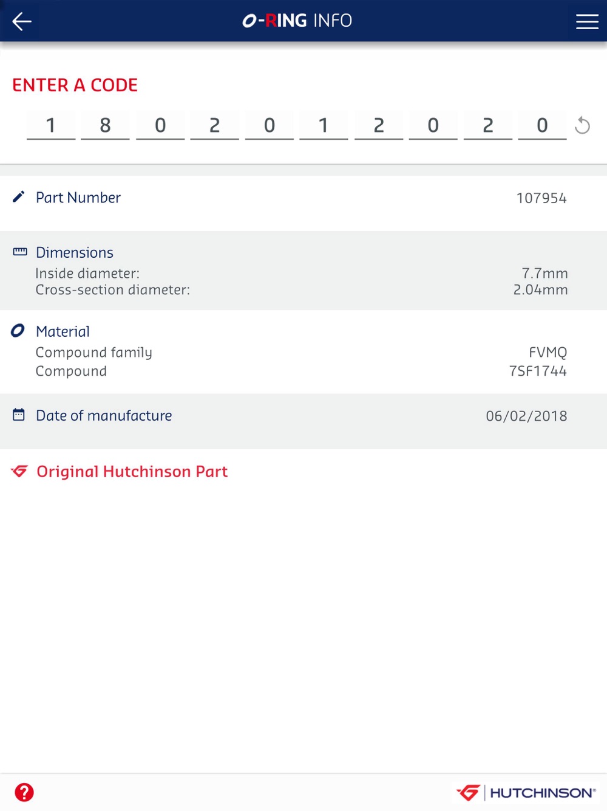607x811 pixels.
Task: Tap the red Hutchinson emblem icon
Action: pyautogui.click(x=20, y=471)
